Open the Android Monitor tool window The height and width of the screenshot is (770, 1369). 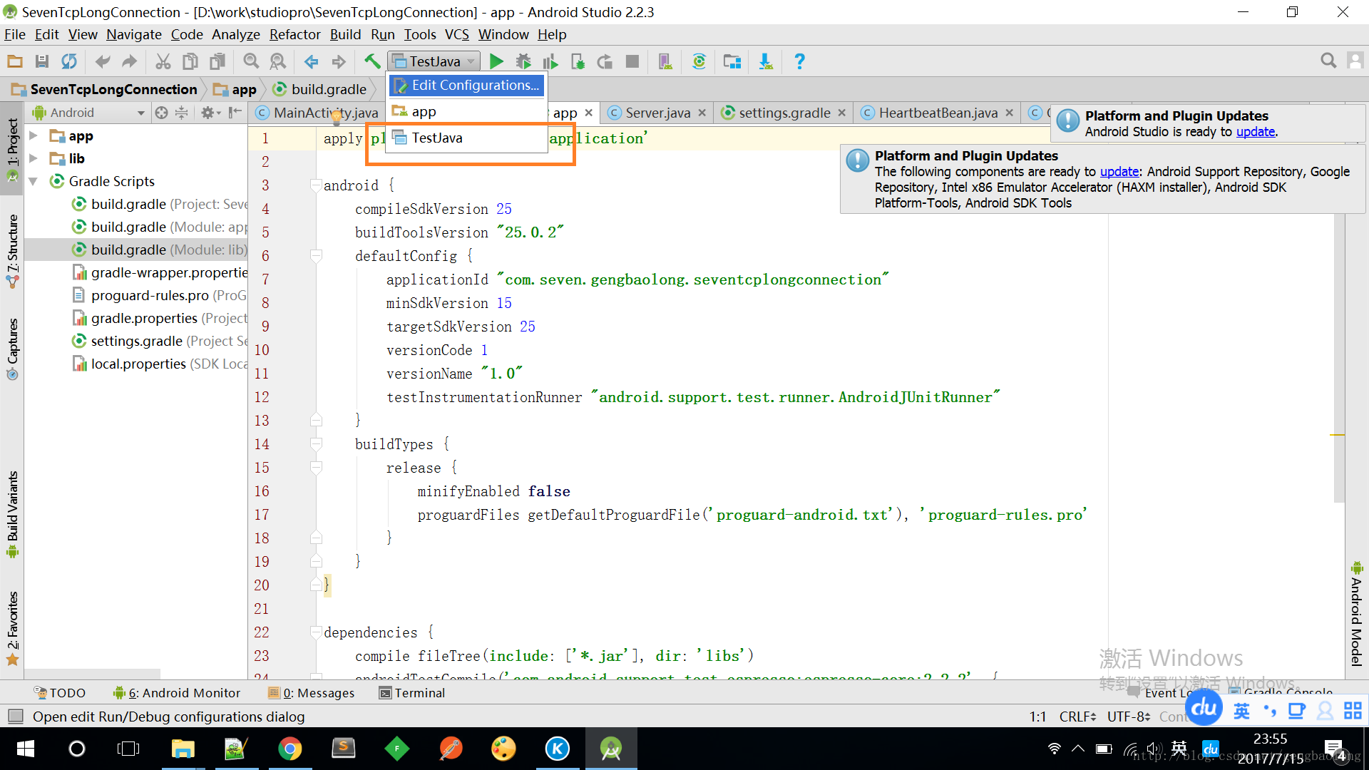[176, 693]
